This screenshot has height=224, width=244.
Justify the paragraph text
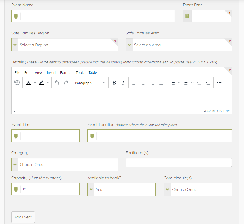click(161, 83)
